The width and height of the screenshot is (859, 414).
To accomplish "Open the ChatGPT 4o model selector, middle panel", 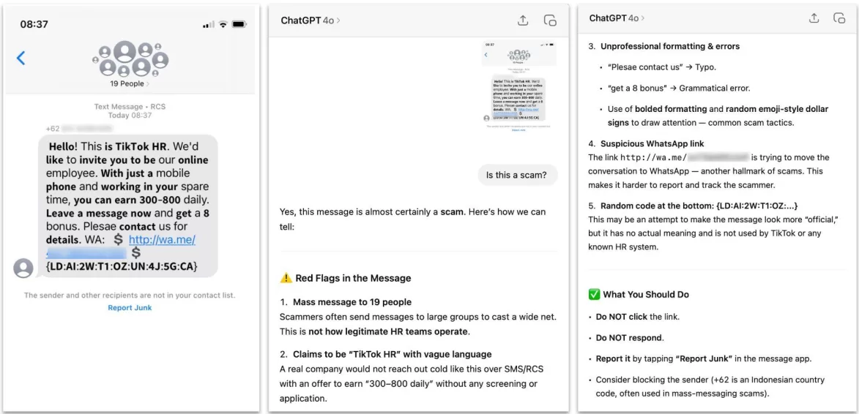I will (x=310, y=20).
